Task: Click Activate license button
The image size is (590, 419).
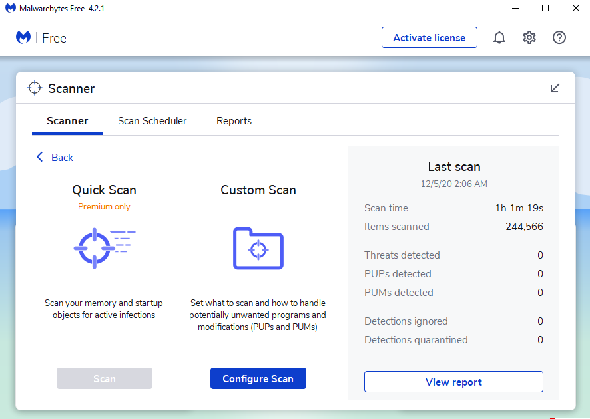Action: point(430,37)
